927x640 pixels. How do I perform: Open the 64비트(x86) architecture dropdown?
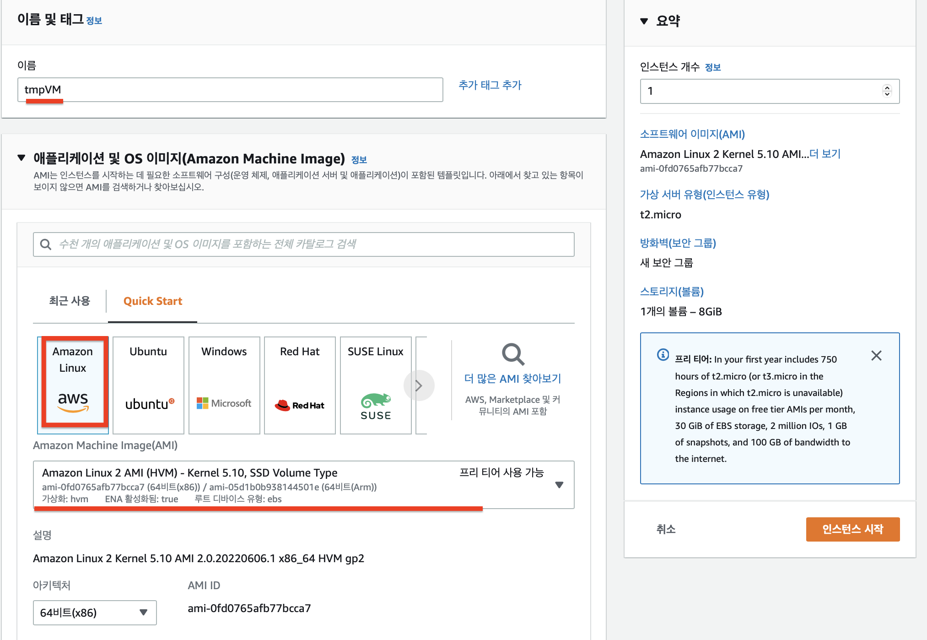tap(95, 613)
